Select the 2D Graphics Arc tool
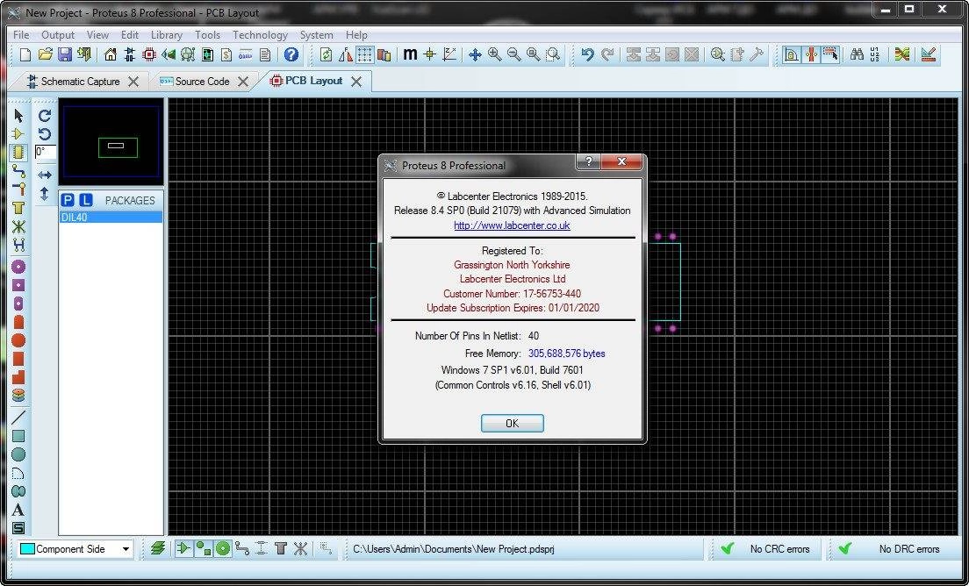This screenshot has height=586, width=969. [18, 474]
